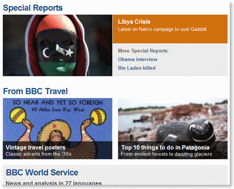Click '90 Miles from Key West' poster text
234x189 pixels.
(58, 110)
